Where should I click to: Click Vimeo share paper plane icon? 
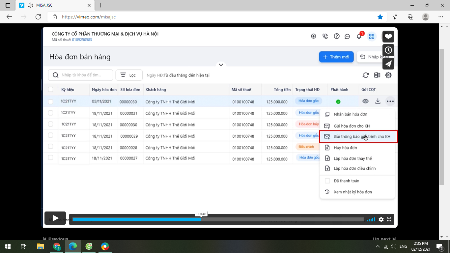click(x=388, y=64)
